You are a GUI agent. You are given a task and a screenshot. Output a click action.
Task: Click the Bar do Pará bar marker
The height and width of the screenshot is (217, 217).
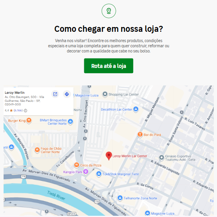click(140, 134)
